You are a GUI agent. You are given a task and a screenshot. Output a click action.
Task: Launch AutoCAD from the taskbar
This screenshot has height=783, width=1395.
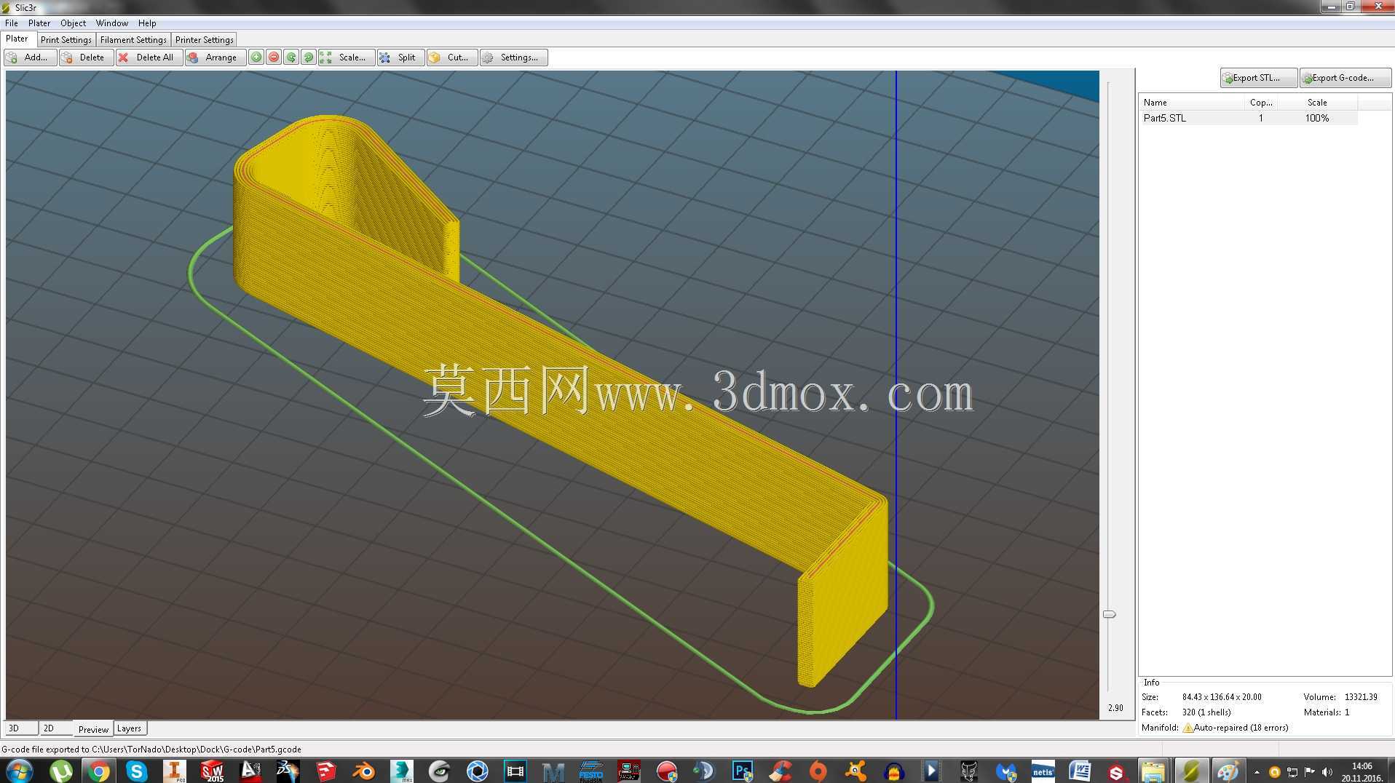(x=250, y=771)
